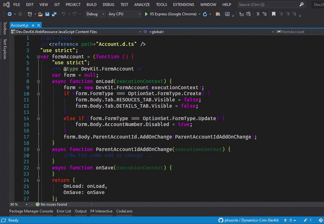Expand the IIS Express launch options arrow

click(x=199, y=14)
